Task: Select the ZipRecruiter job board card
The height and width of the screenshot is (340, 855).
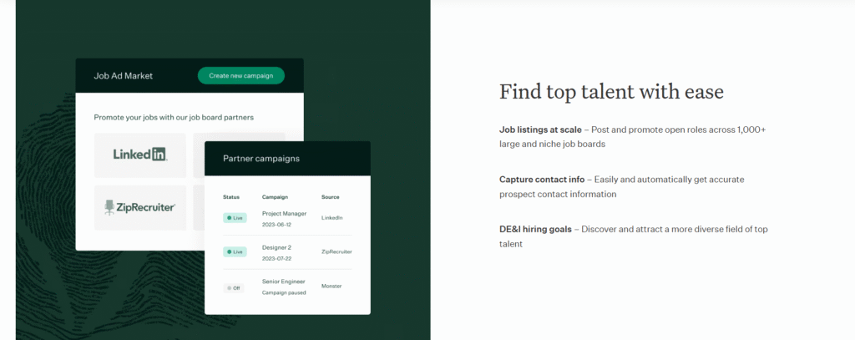Action: point(140,207)
